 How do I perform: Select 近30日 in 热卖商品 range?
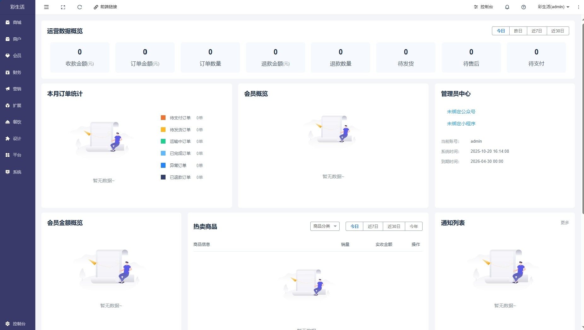[x=394, y=226]
